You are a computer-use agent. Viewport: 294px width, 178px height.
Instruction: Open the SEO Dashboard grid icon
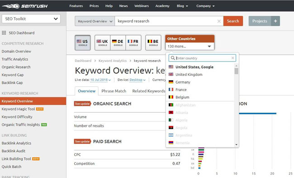[4, 33]
